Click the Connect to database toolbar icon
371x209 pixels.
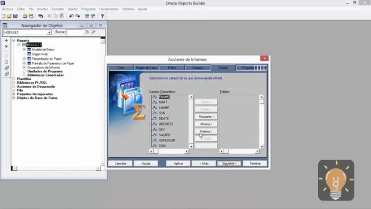point(41,16)
